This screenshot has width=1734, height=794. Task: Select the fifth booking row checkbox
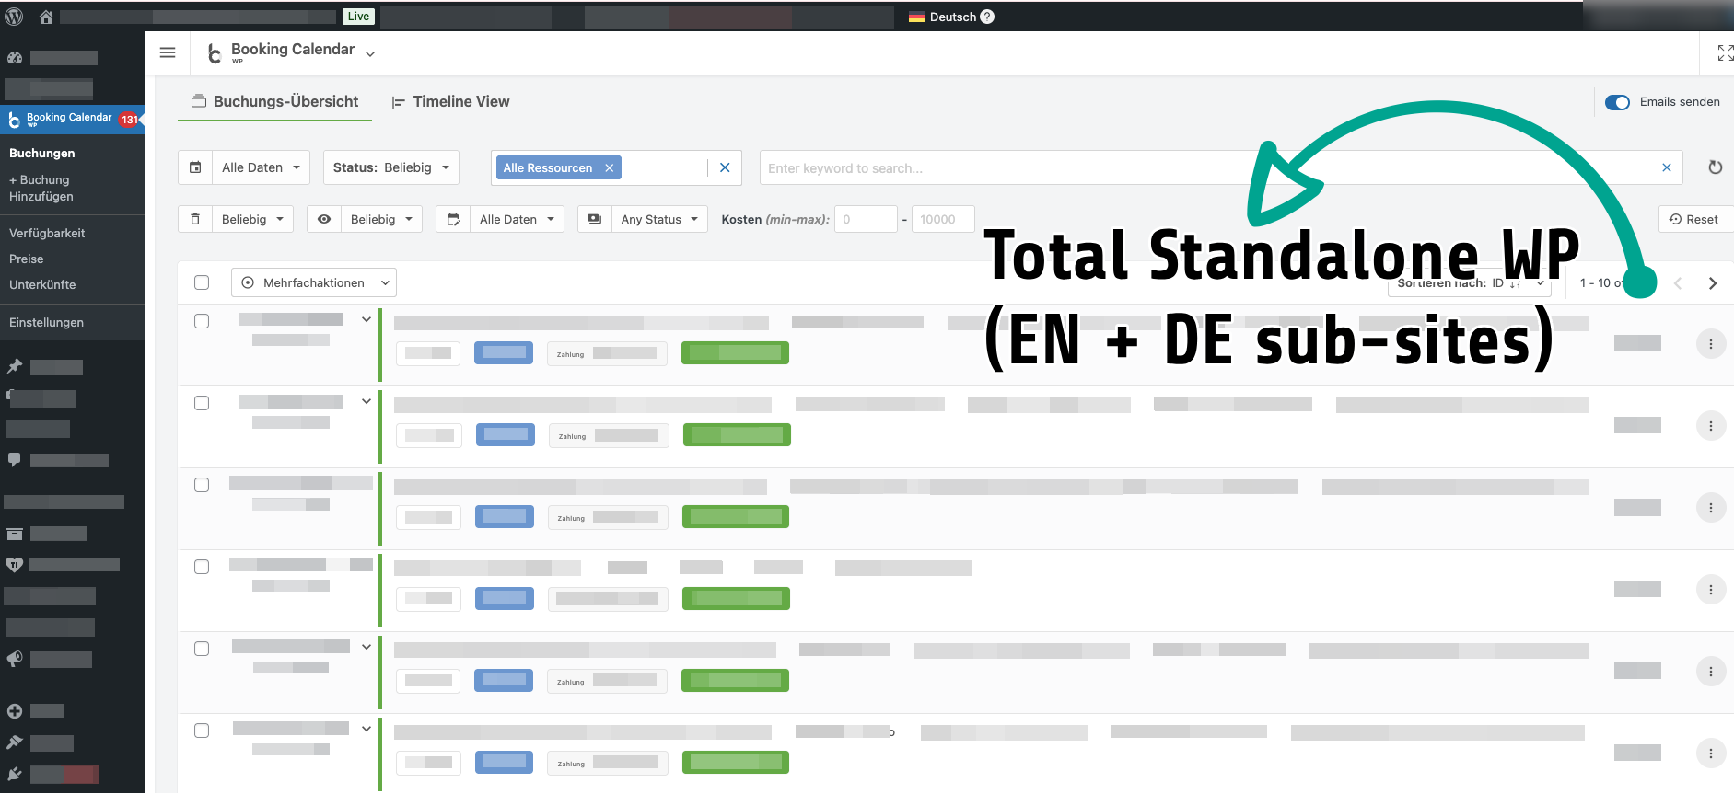tap(202, 649)
